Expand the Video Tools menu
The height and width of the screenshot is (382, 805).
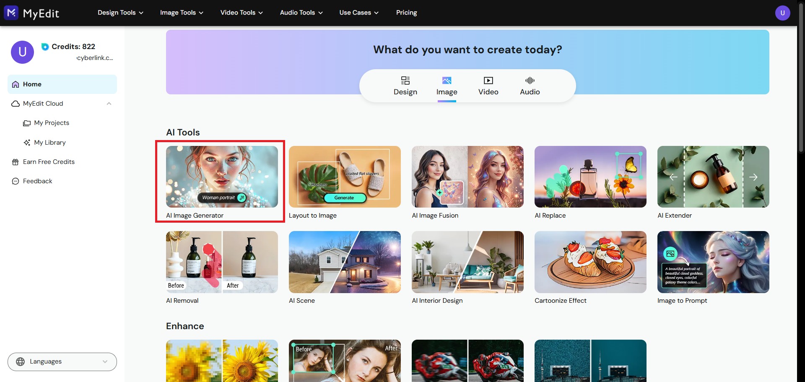pyautogui.click(x=241, y=13)
